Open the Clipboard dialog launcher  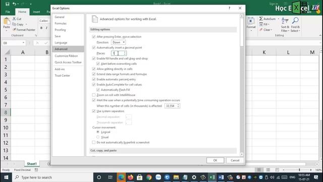tap(36, 35)
